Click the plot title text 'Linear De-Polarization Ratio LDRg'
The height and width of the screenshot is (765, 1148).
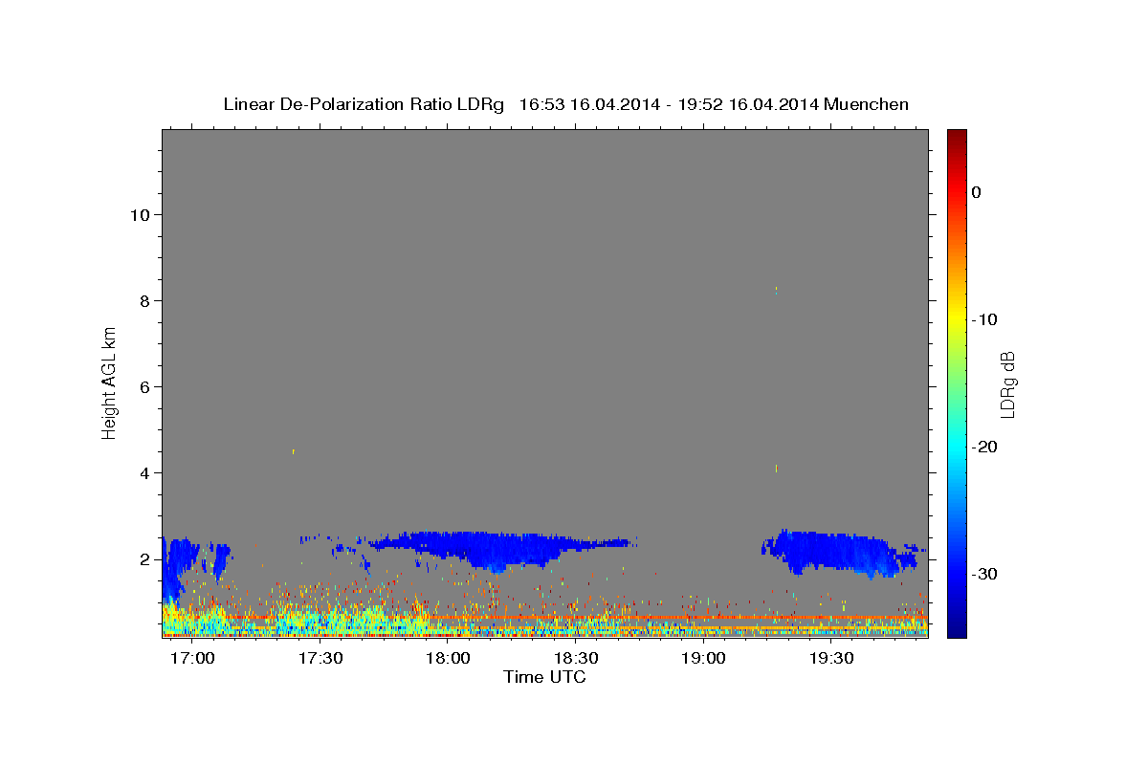point(363,104)
